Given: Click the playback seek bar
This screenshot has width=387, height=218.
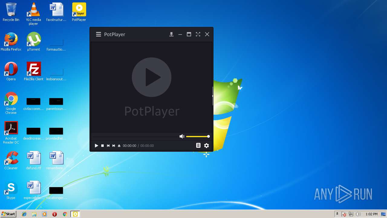Looking at the screenshot, I should click(x=135, y=137).
